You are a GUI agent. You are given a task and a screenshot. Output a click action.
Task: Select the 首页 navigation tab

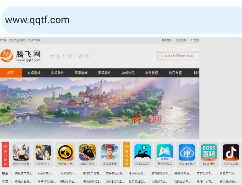pyautogui.click(x=11, y=73)
